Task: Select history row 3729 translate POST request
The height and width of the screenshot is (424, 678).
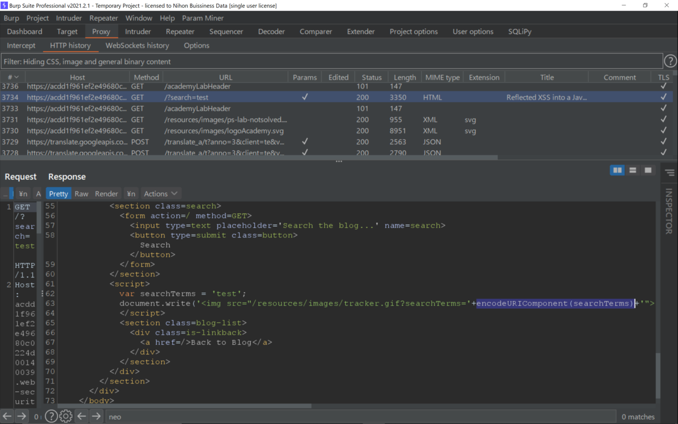Action: tap(336, 142)
